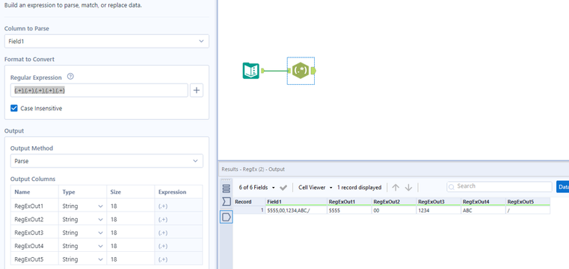Show all messages icon in Results panel
Screen dimensions: 569x269
coord(226,189)
